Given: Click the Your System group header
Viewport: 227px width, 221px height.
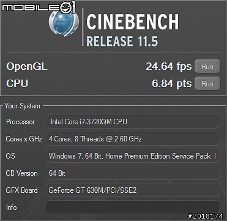Looking at the screenshot, I should tap(22, 106).
